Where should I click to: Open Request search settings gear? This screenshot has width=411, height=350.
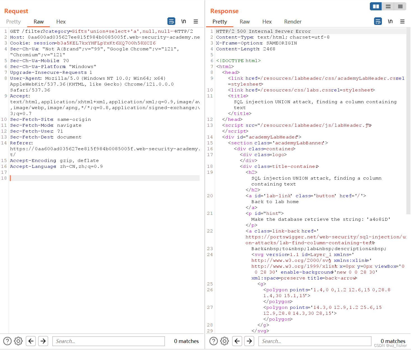(x=18, y=341)
